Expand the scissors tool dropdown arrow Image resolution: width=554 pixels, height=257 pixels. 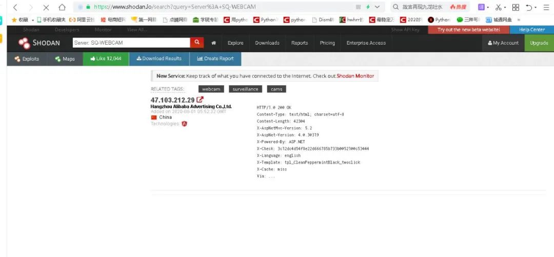(505, 7)
